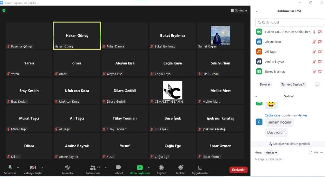325x177 pixels.
Task: Click Tümünü Sessize Al button
Action: coord(293,85)
